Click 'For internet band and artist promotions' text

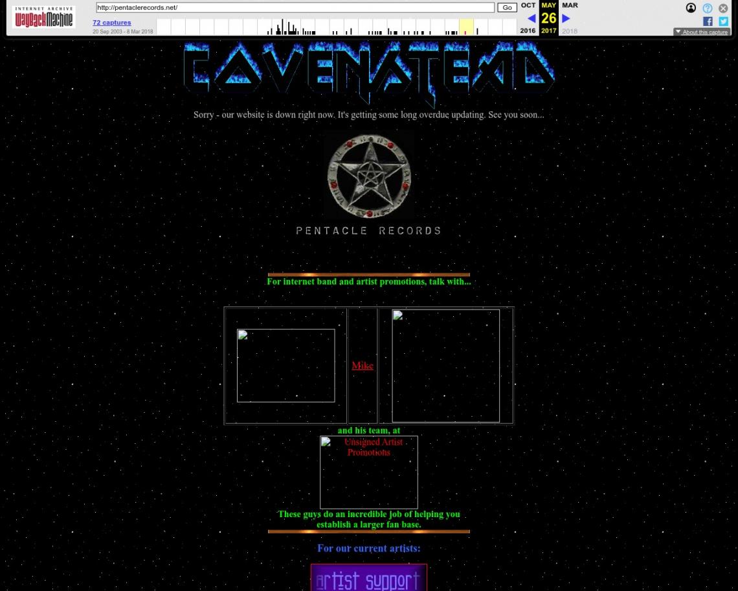(x=368, y=281)
